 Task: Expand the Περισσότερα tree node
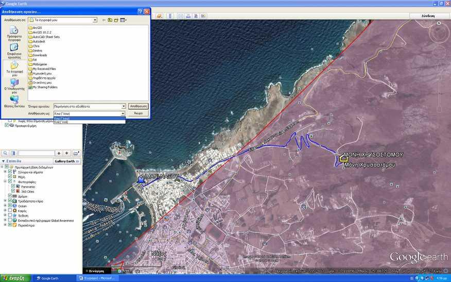pos(5,225)
